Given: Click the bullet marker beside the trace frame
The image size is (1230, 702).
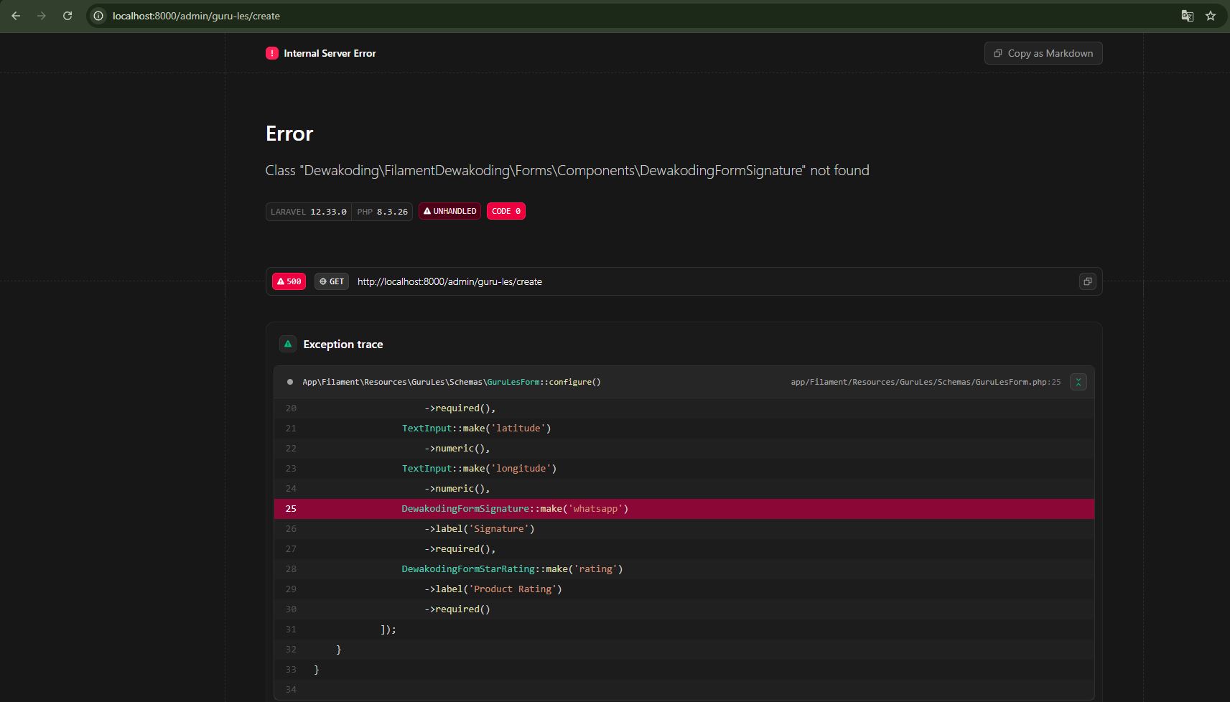Looking at the screenshot, I should (289, 382).
